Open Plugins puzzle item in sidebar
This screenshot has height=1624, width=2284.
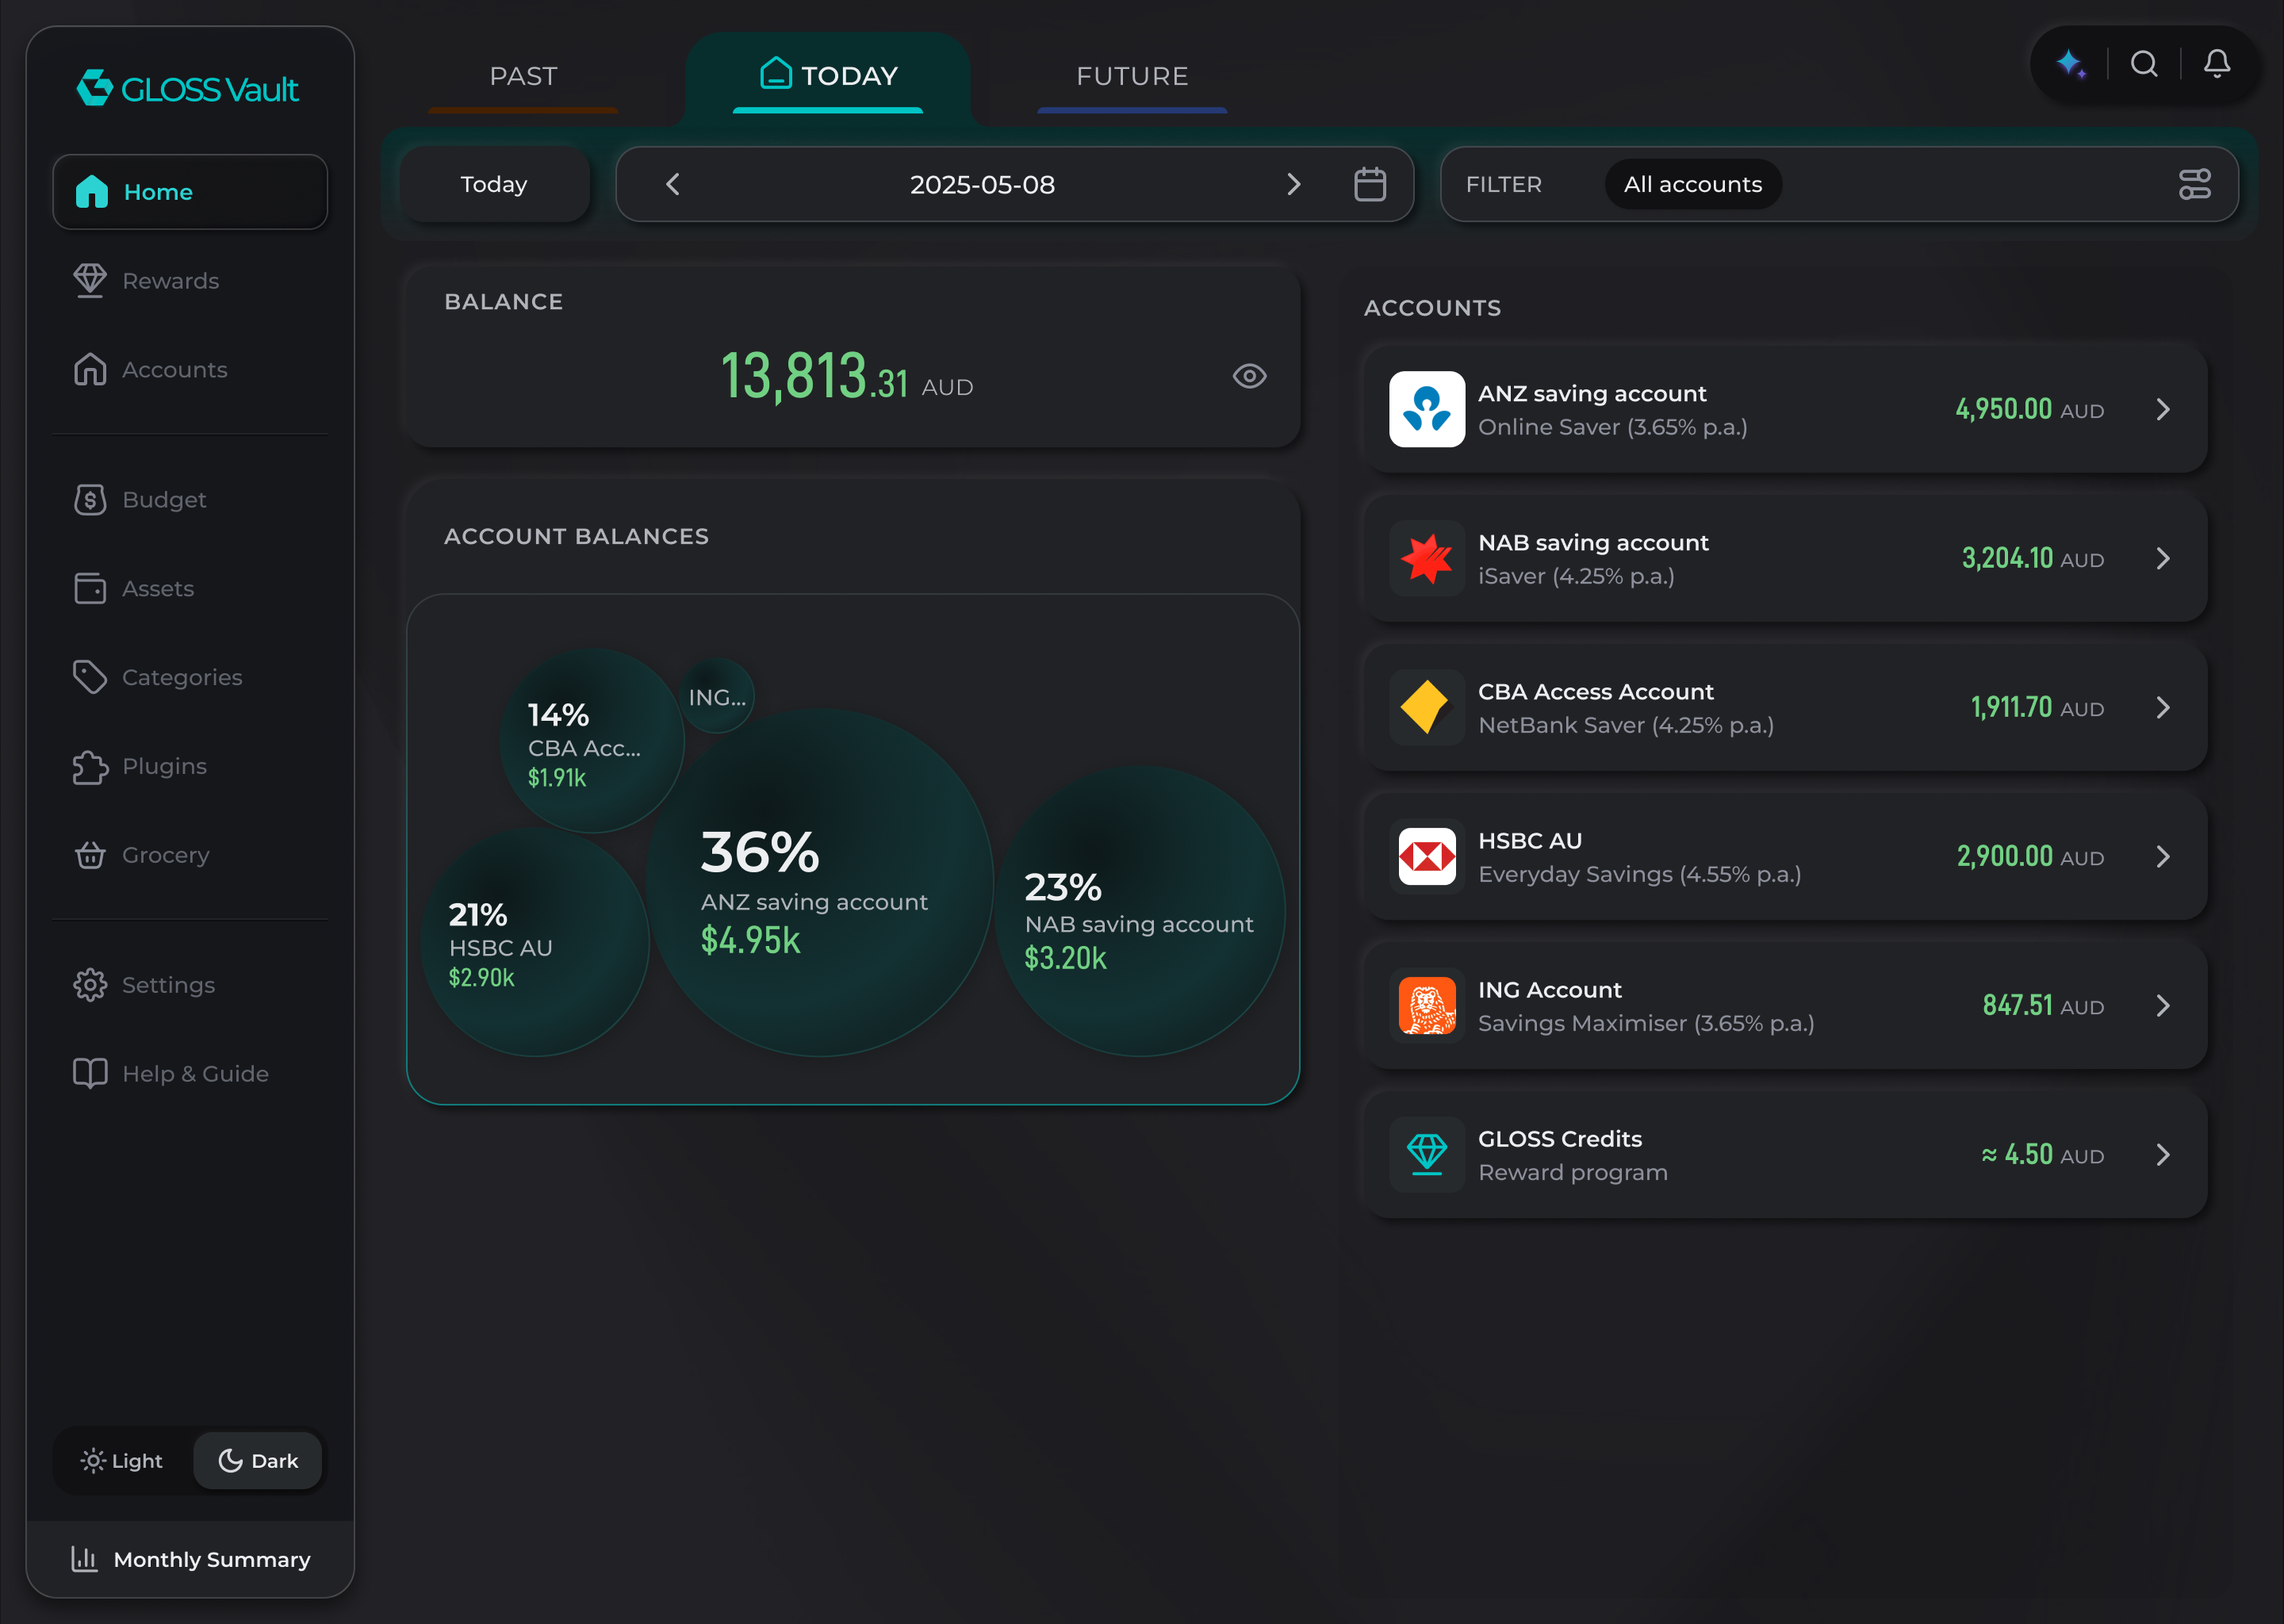[190, 766]
